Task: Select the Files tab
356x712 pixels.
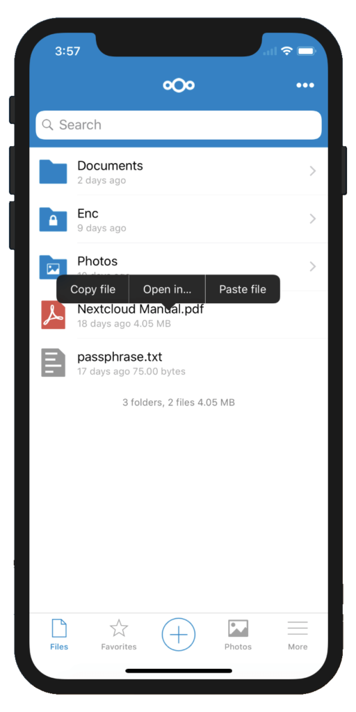Action: [x=59, y=635]
